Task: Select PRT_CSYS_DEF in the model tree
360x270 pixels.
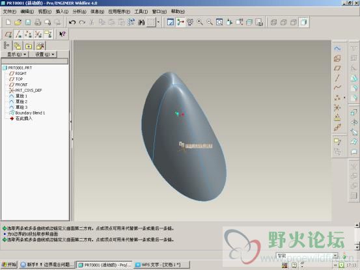Action: (x=25, y=90)
